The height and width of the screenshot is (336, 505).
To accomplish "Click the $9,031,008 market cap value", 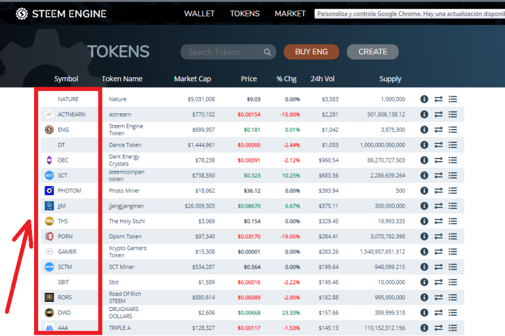I will tap(201, 100).
